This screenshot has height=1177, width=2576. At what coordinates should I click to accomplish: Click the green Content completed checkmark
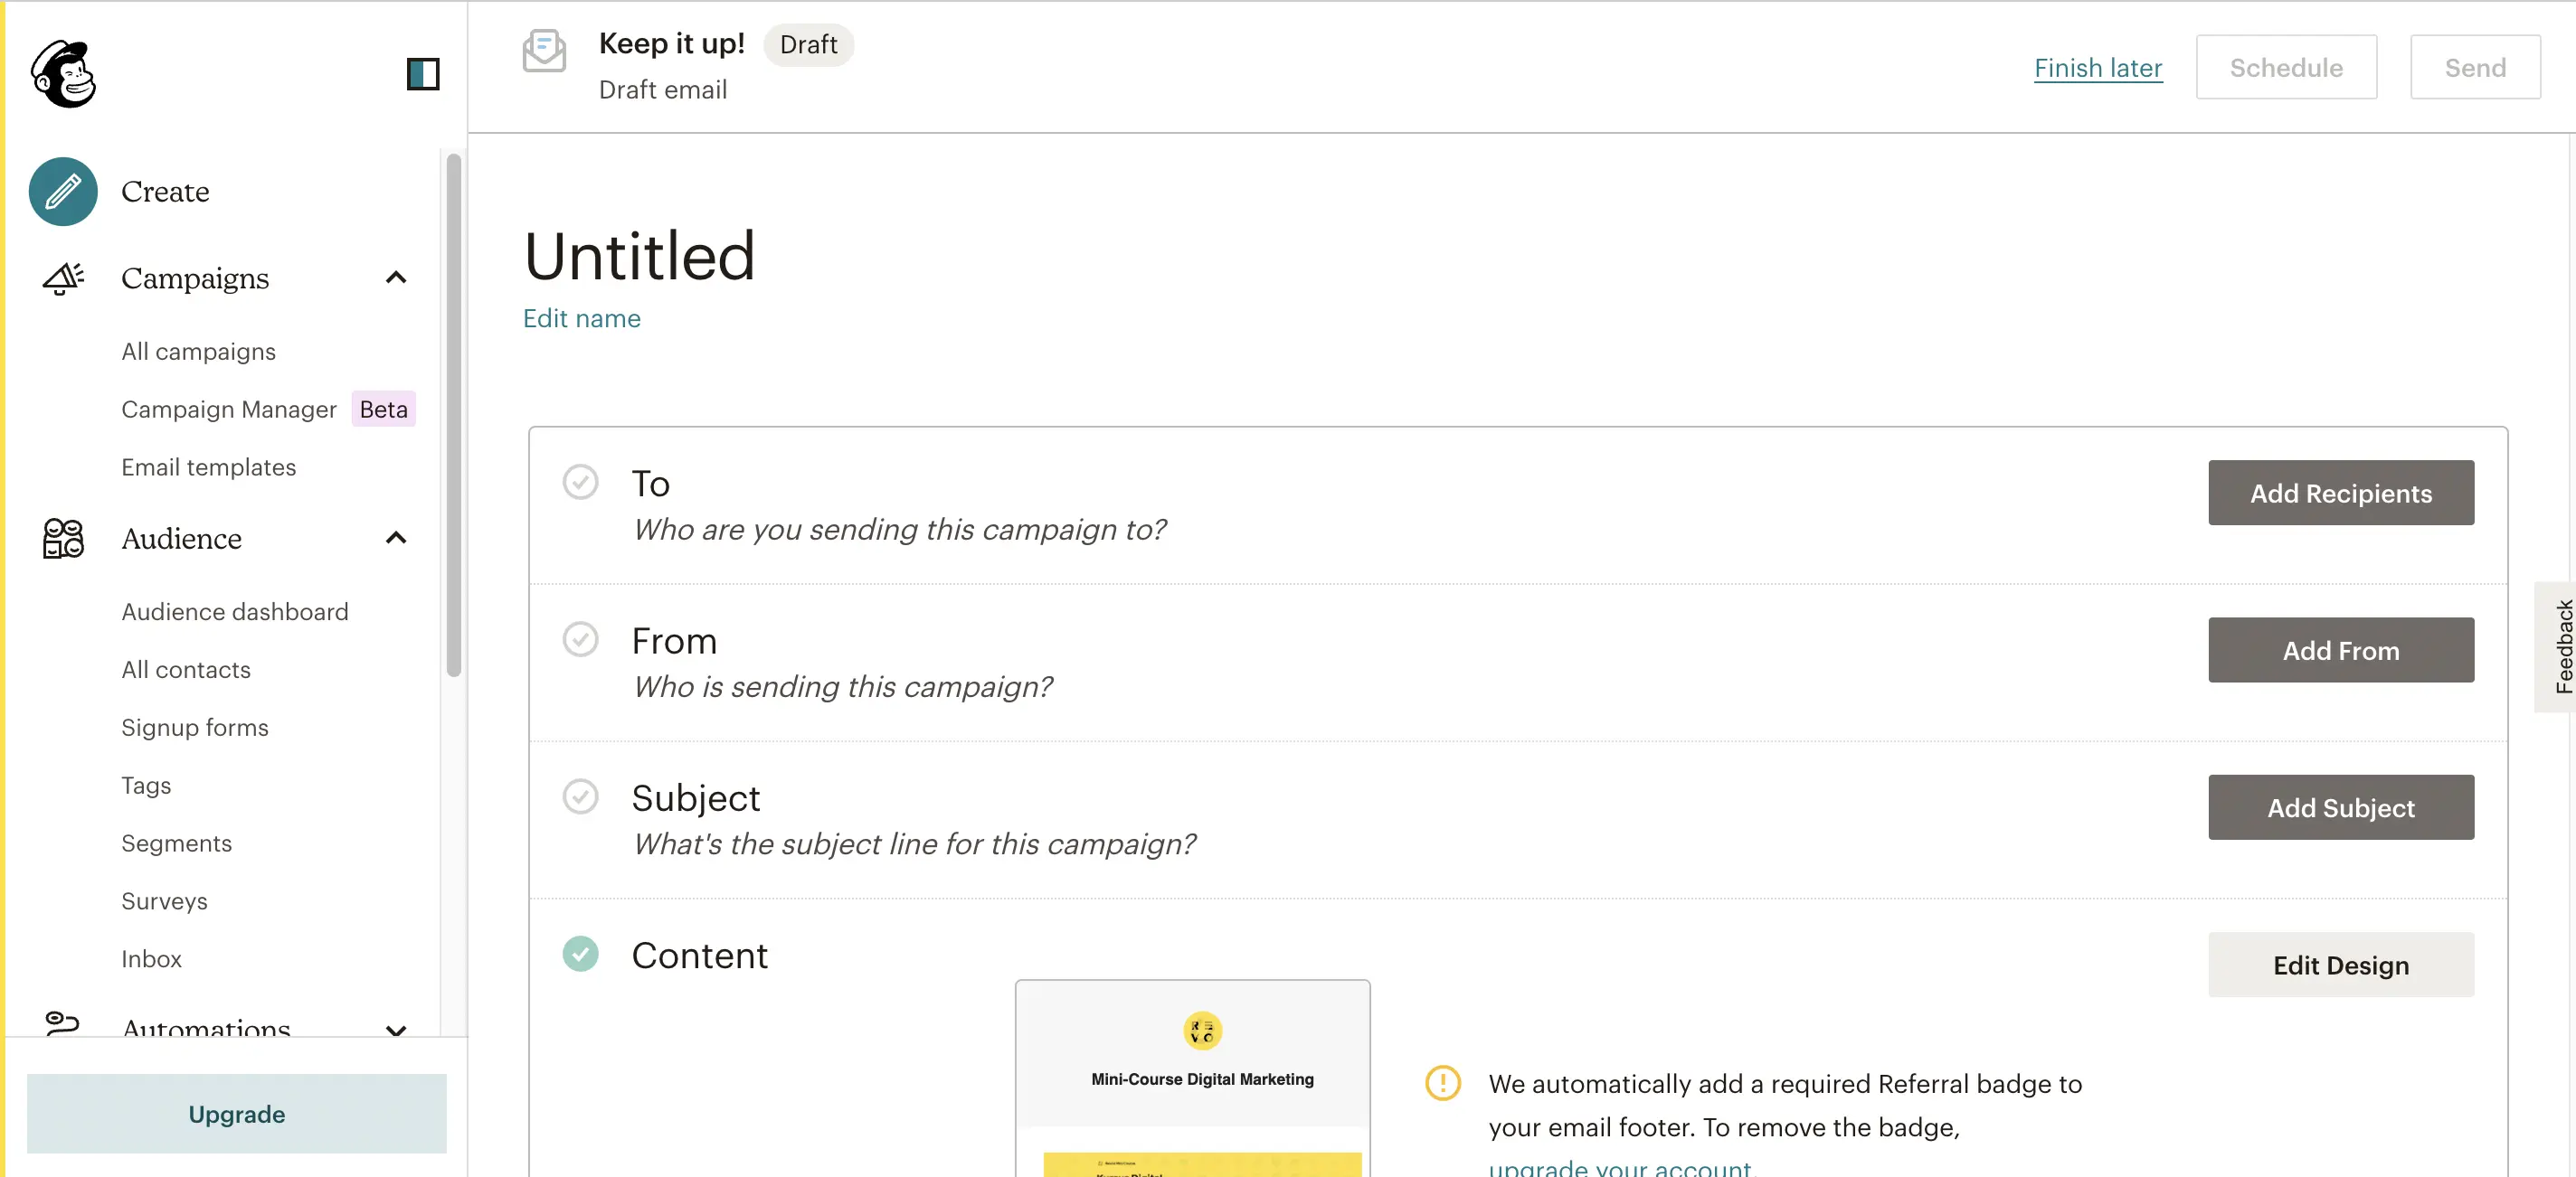(x=581, y=955)
